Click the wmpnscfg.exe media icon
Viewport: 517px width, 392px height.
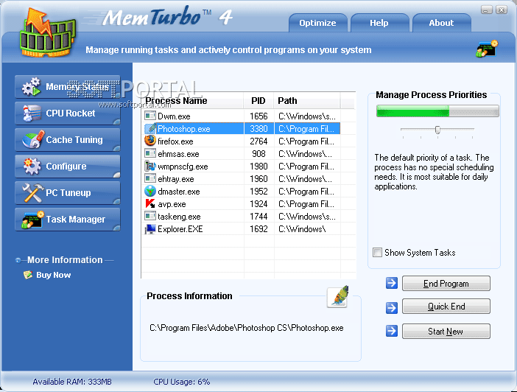point(150,166)
